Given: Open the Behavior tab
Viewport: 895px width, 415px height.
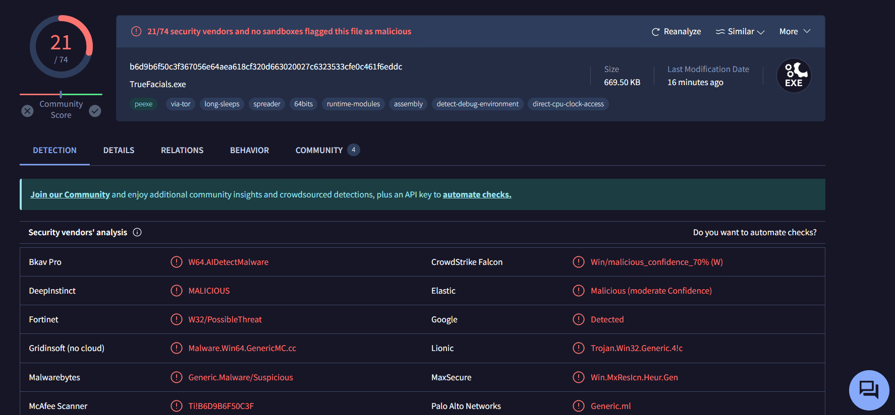Looking at the screenshot, I should [249, 150].
